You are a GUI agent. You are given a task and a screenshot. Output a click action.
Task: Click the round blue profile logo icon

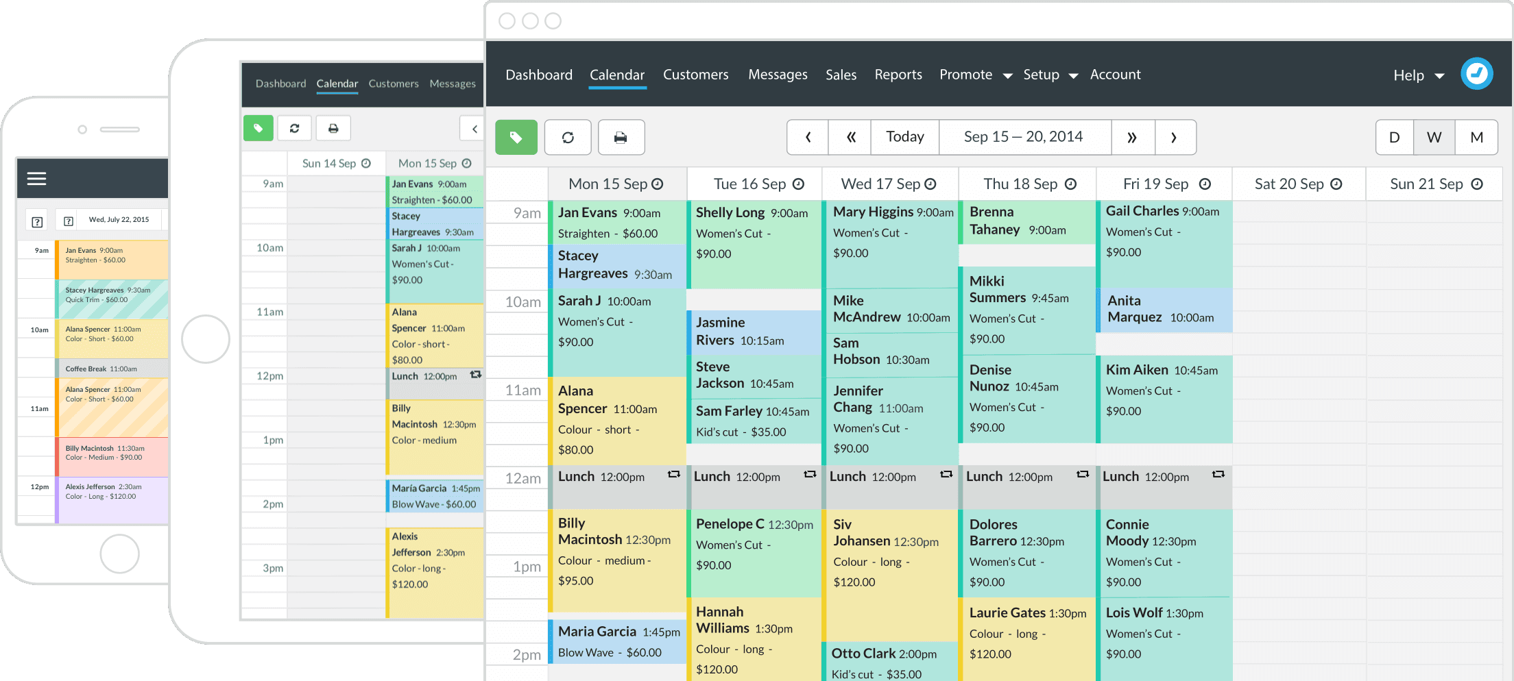tap(1476, 74)
